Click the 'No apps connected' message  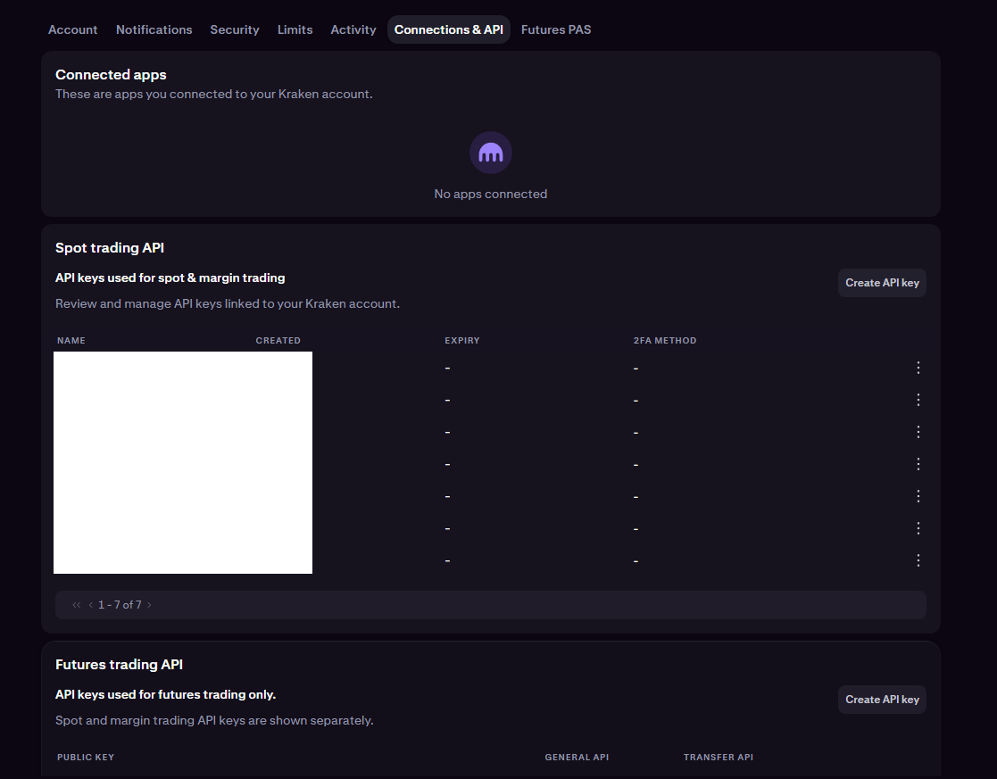pos(491,194)
